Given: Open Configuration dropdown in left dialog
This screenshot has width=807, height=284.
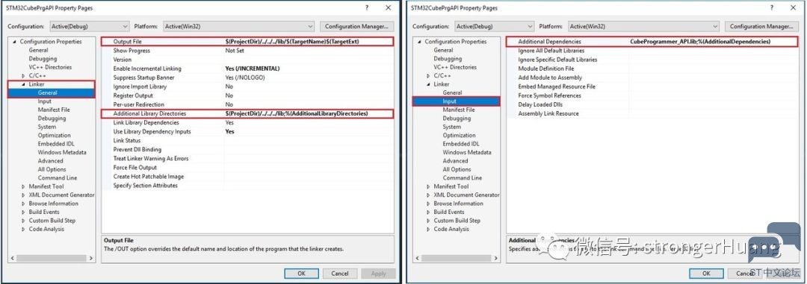Looking at the screenshot, I should [x=89, y=26].
